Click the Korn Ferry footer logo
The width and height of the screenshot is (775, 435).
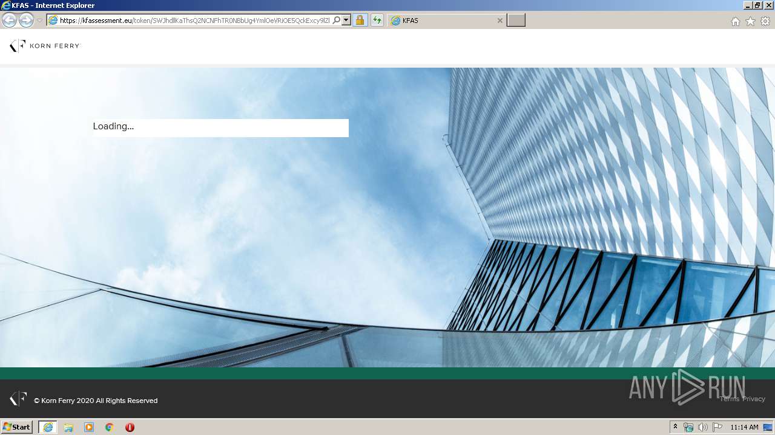pos(18,399)
